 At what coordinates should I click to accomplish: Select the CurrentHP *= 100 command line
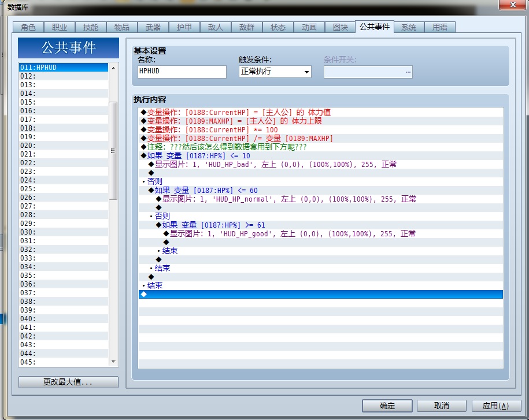[321, 130]
